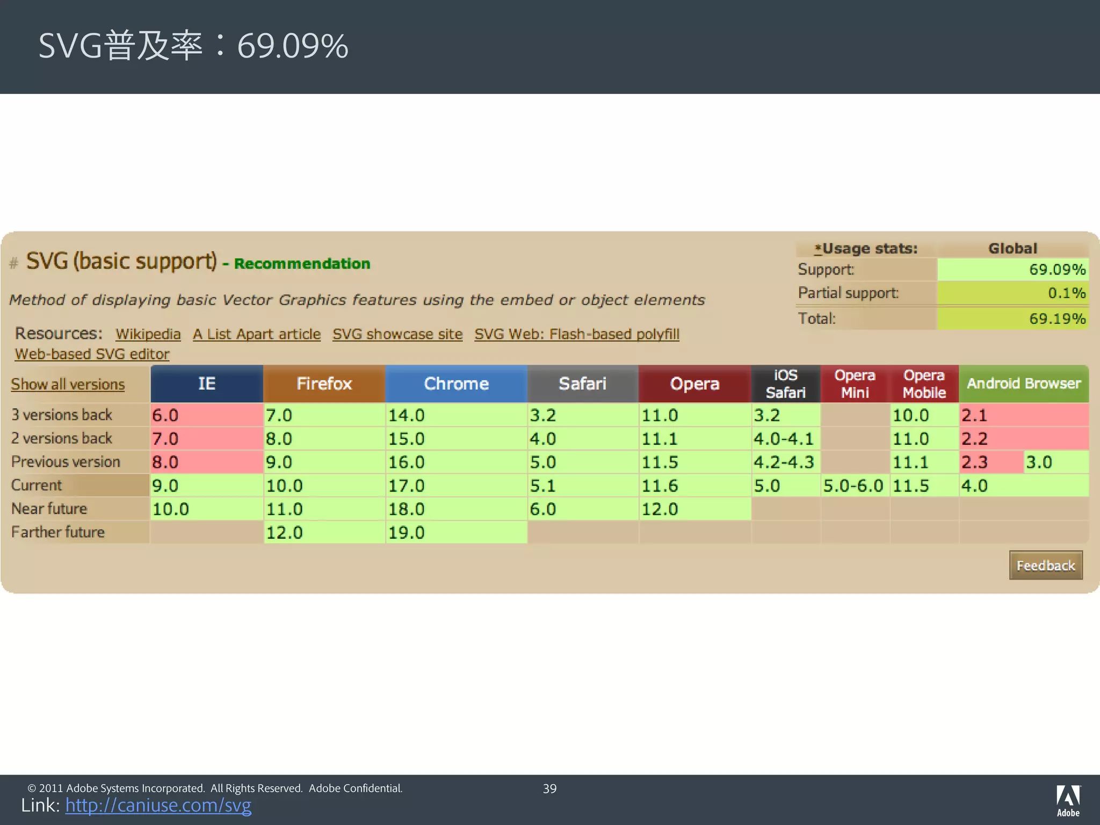Click Android Browser 3.0 cell
1100x825 pixels.
(x=1056, y=462)
